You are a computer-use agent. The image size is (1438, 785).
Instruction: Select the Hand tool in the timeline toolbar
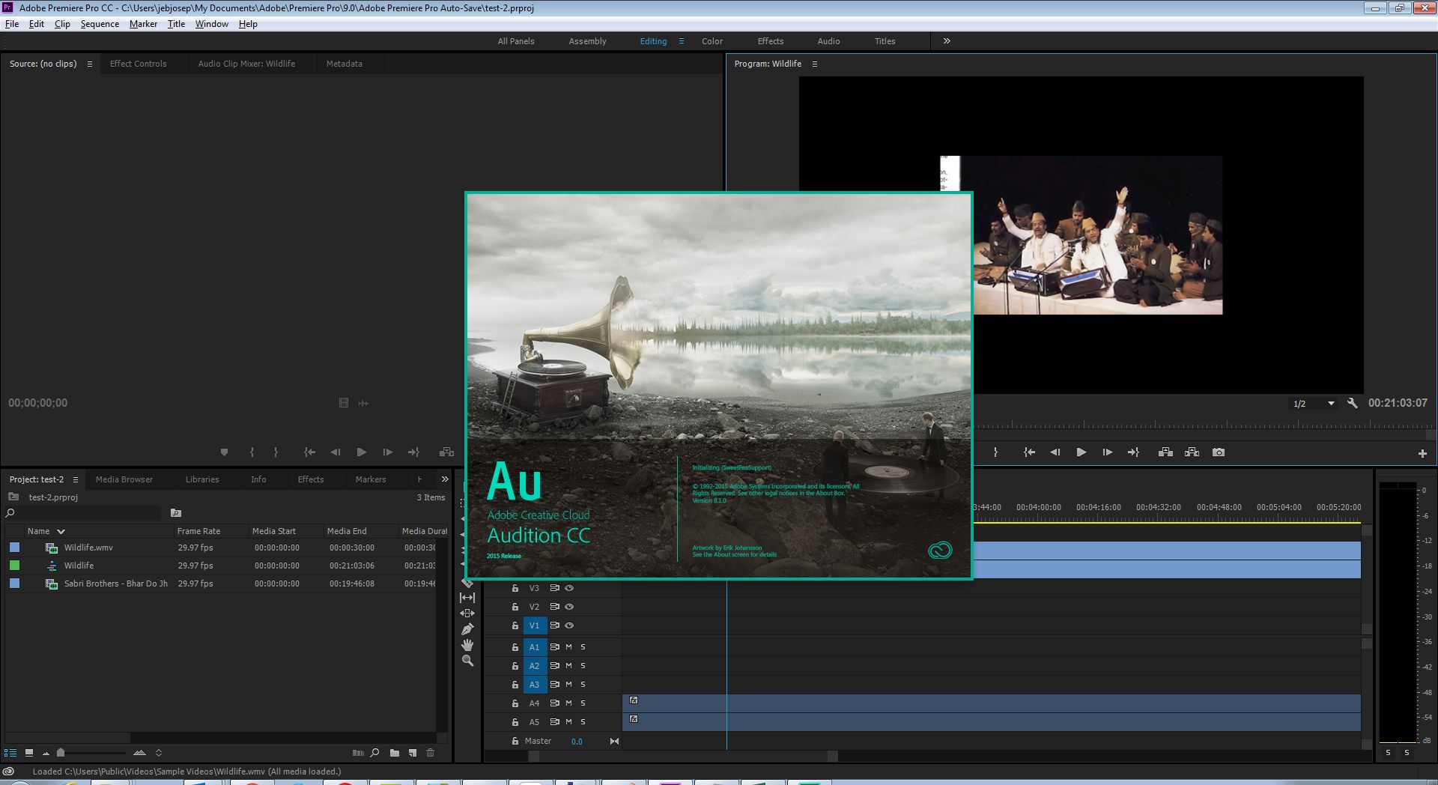(467, 644)
